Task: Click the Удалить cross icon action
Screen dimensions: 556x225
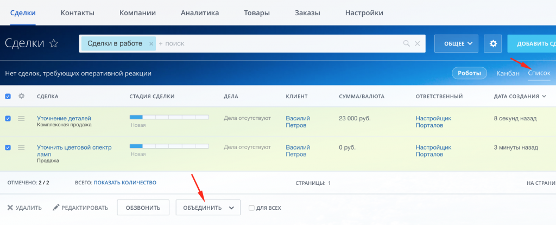Action: [x=24, y=208]
